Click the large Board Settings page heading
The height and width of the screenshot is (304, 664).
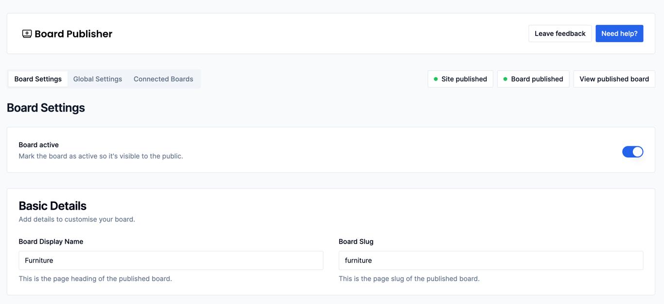[46, 108]
